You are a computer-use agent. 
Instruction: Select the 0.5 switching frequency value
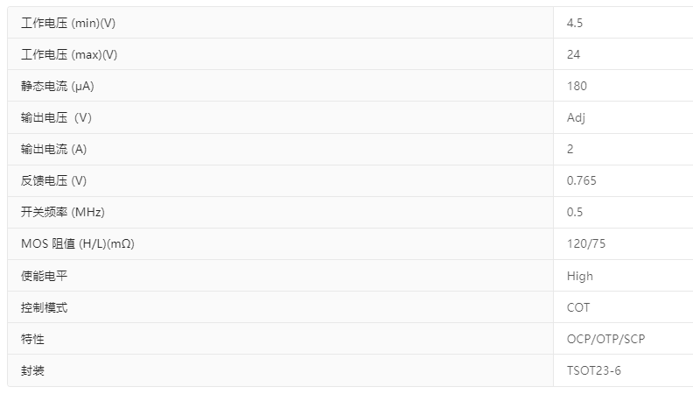tap(575, 212)
